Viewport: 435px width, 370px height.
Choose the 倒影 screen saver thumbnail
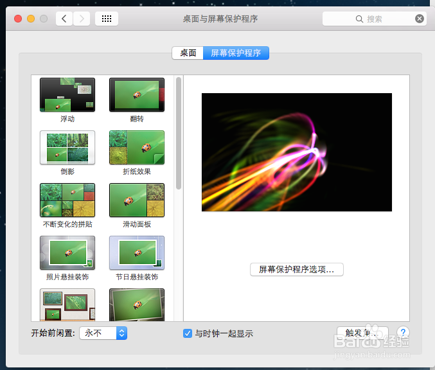click(x=67, y=148)
